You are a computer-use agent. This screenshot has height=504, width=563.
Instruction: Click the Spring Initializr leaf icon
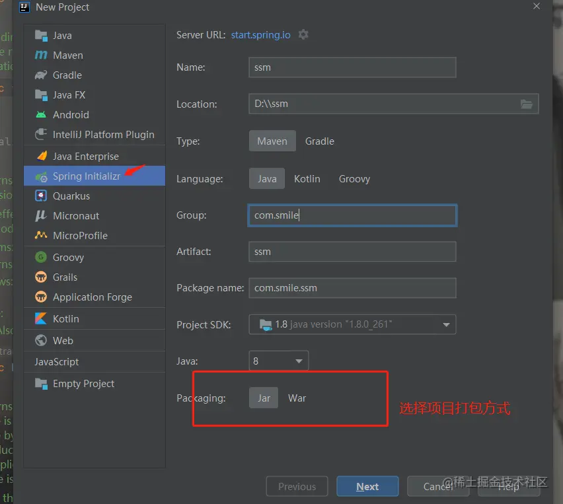(x=41, y=176)
